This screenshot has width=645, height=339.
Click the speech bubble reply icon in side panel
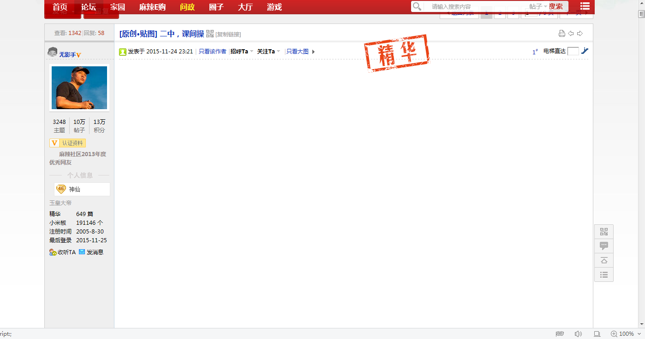pyautogui.click(x=603, y=246)
